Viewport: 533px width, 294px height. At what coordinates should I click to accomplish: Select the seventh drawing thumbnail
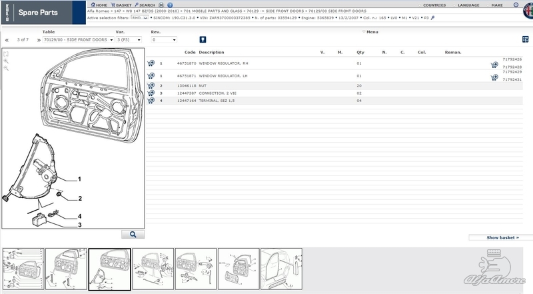click(281, 269)
